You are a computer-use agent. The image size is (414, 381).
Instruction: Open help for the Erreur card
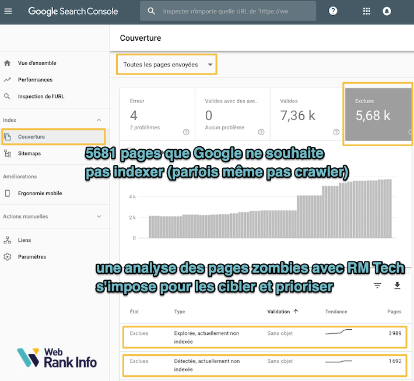click(186, 132)
